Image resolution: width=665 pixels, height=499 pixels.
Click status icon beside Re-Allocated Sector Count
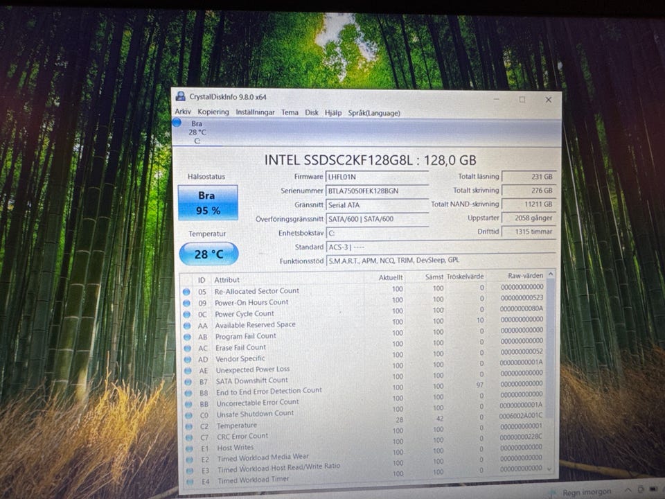186,292
